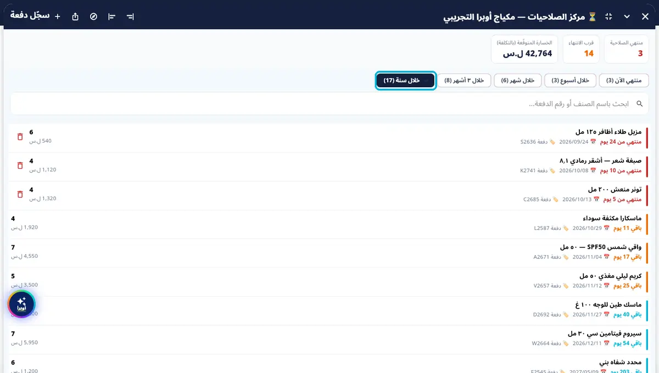Select the خلال سنة (17) filter
This screenshot has height=373, width=659.
406,81
